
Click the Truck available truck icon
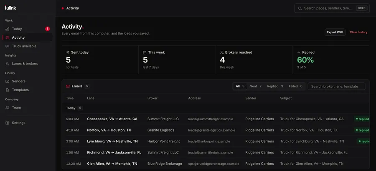[8, 46]
